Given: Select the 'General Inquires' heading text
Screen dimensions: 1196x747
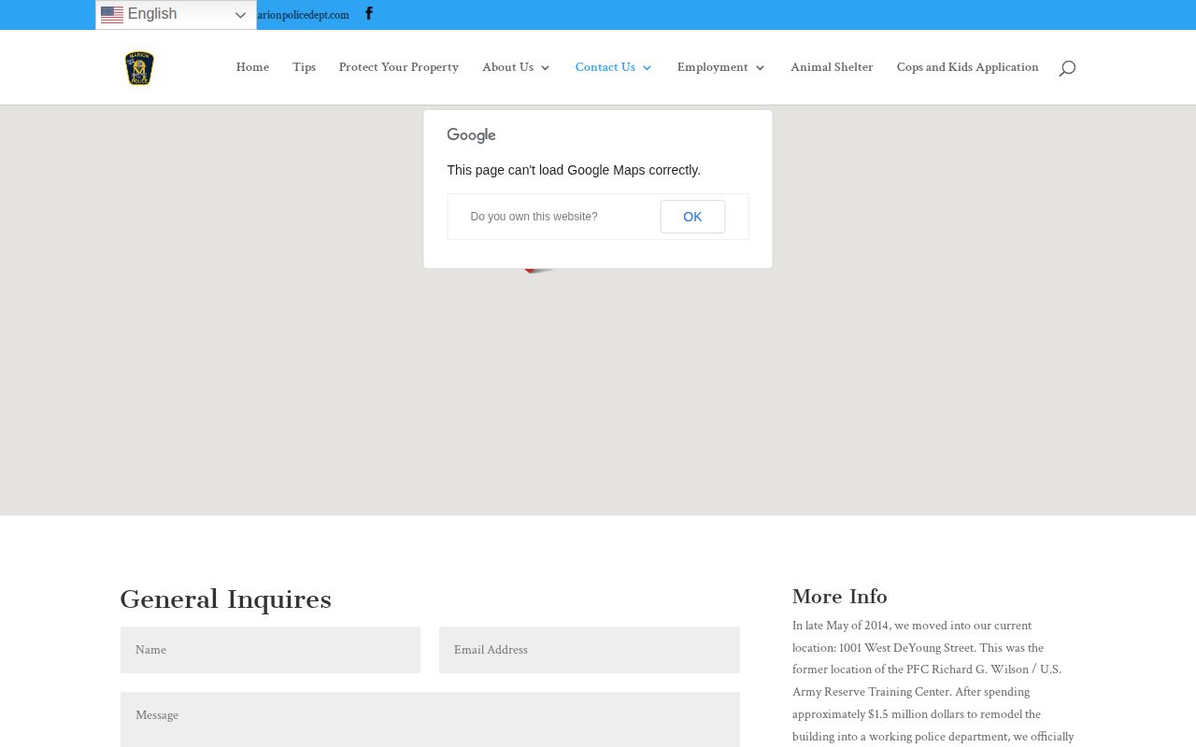Looking at the screenshot, I should coord(225,599).
